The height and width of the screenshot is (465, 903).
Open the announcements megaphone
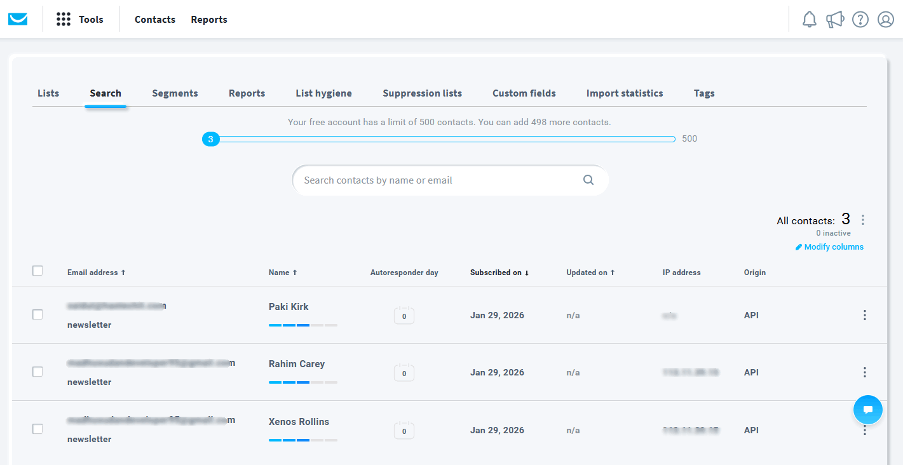834,19
